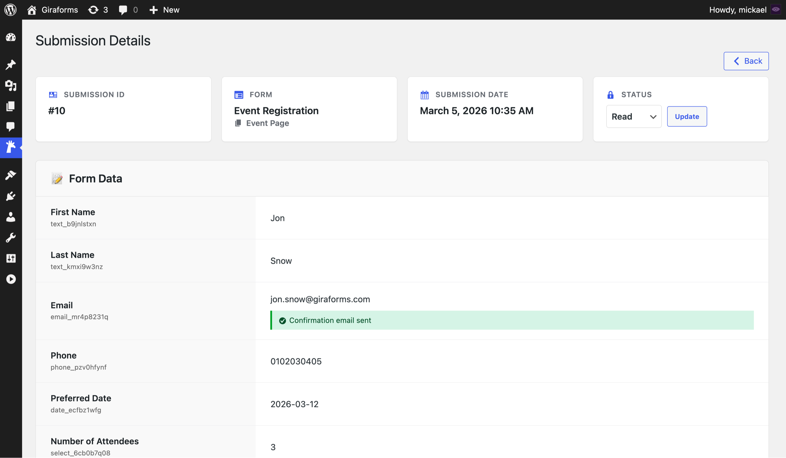Screen dimensions: 786x458
Task: Open the Plugins icon in the sidebar
Action: [x=11, y=196]
